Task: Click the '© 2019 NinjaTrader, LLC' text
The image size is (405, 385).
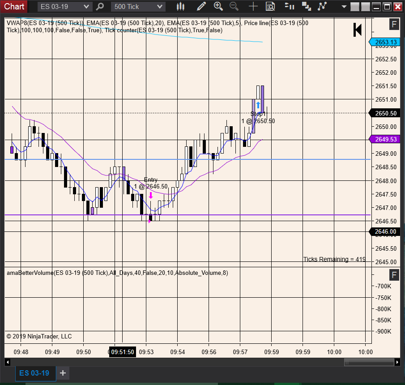Action: click(39, 336)
